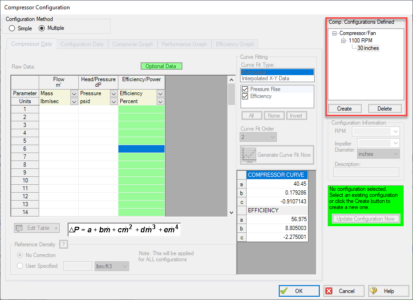Select the Multiple configuration method radio

(x=41, y=28)
